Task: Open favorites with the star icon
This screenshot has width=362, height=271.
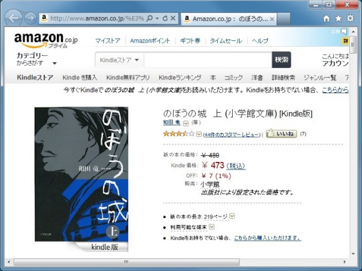Action: (338, 19)
